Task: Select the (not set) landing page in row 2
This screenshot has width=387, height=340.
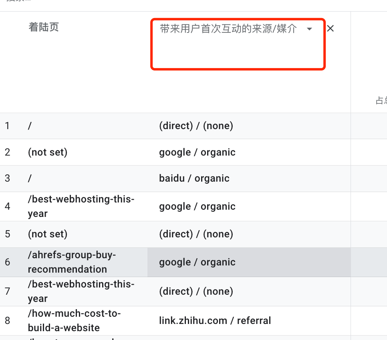Action: tap(48, 152)
